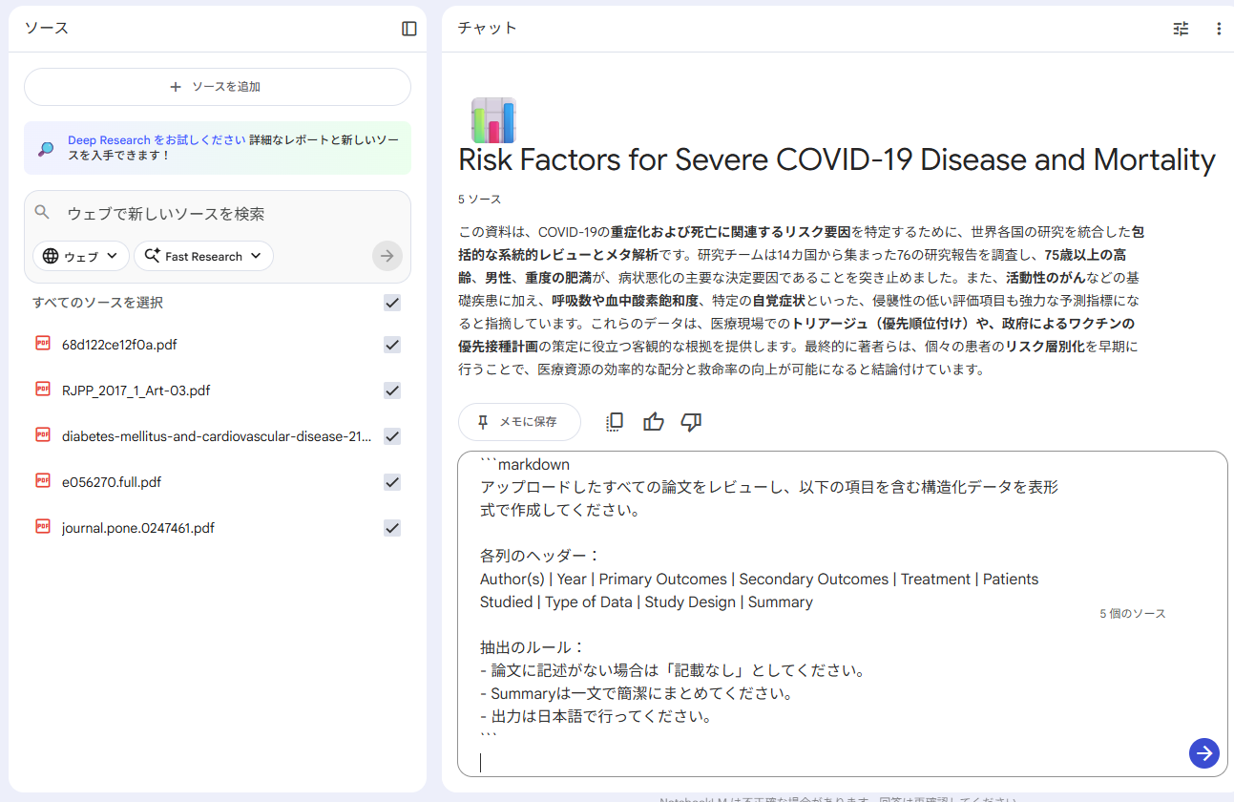Give thumbs up to the summary
1234x802 pixels.
click(x=654, y=422)
